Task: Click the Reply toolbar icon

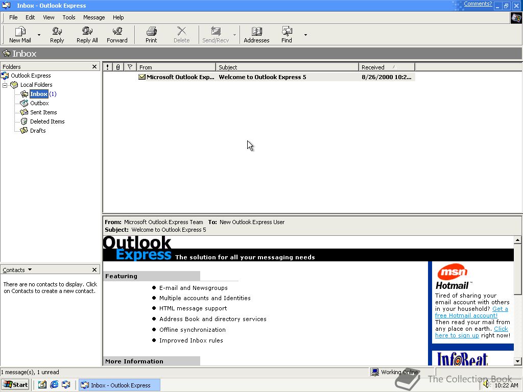Action: click(57, 35)
